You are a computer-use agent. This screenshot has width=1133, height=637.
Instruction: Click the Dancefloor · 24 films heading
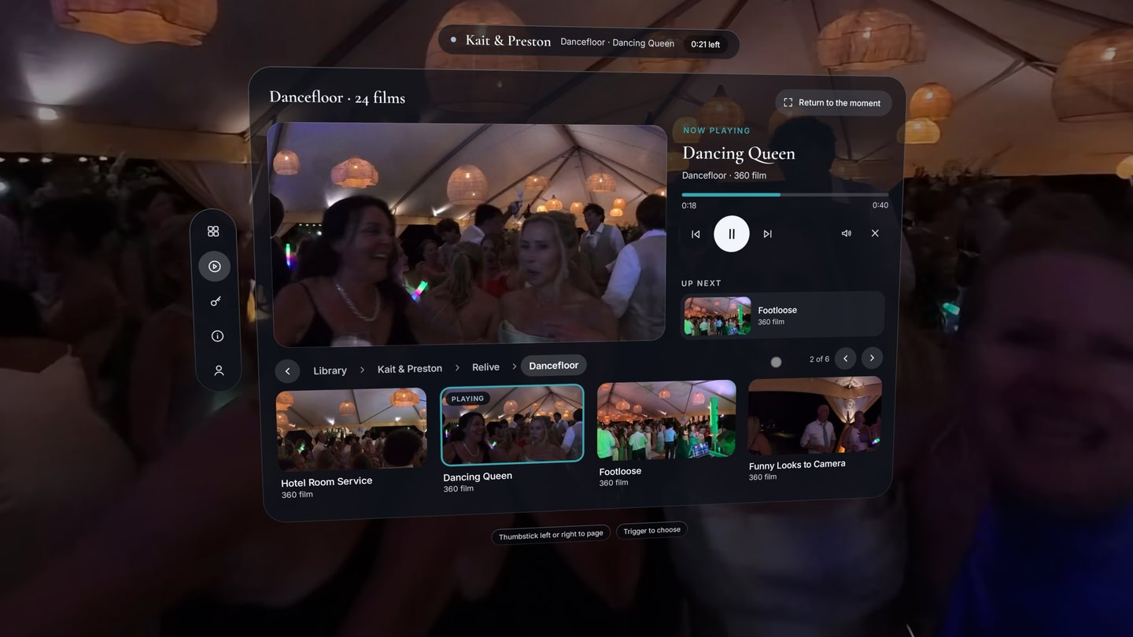tap(337, 98)
